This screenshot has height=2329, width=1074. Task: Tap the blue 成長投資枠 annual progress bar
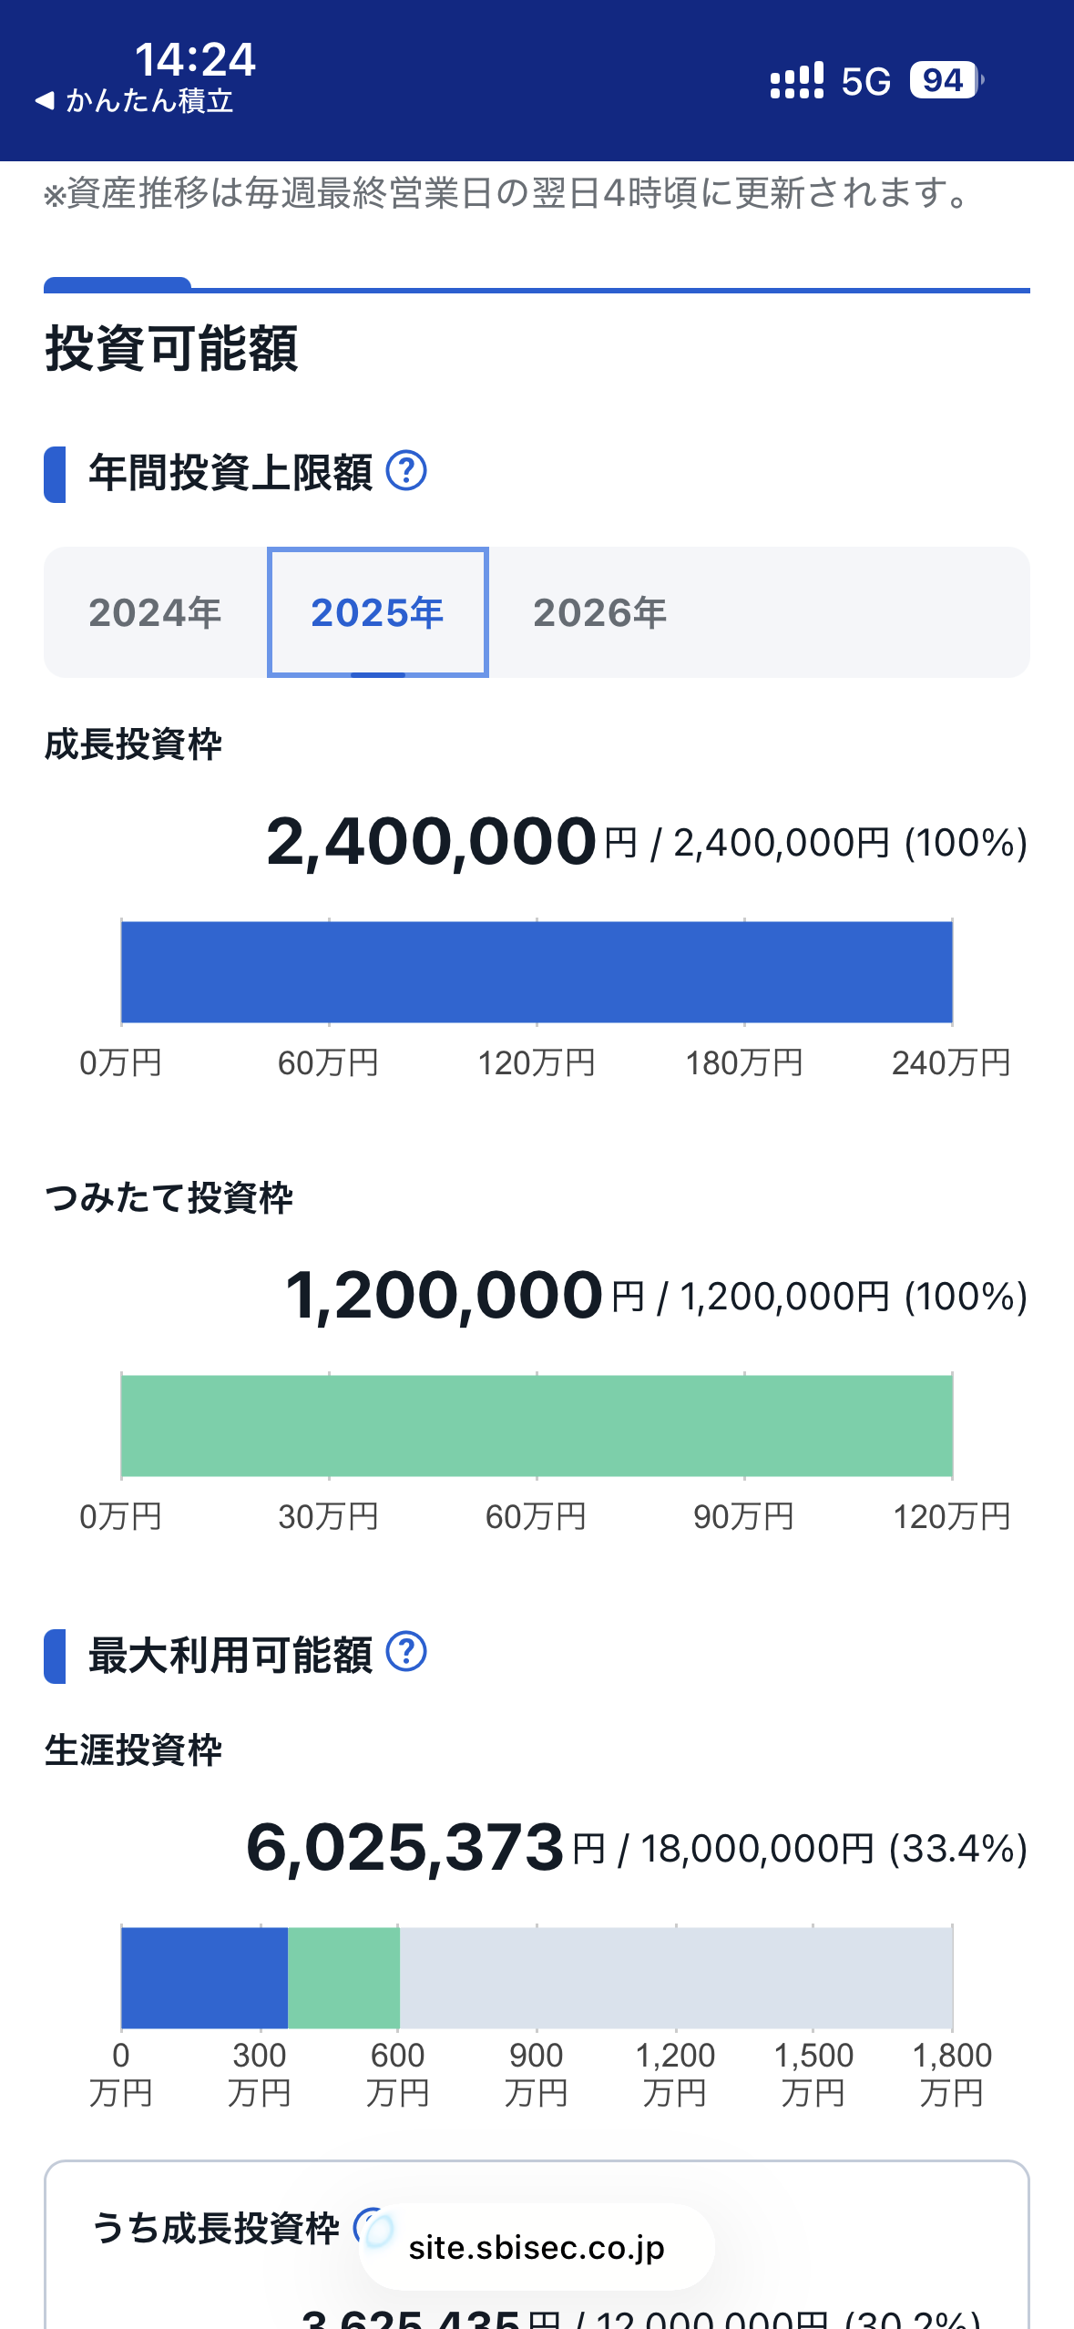click(537, 972)
